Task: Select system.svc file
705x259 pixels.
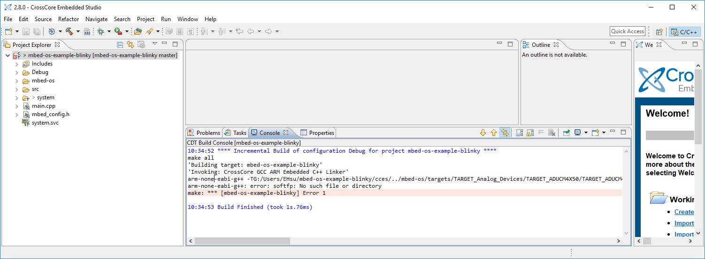Action: (x=45, y=123)
